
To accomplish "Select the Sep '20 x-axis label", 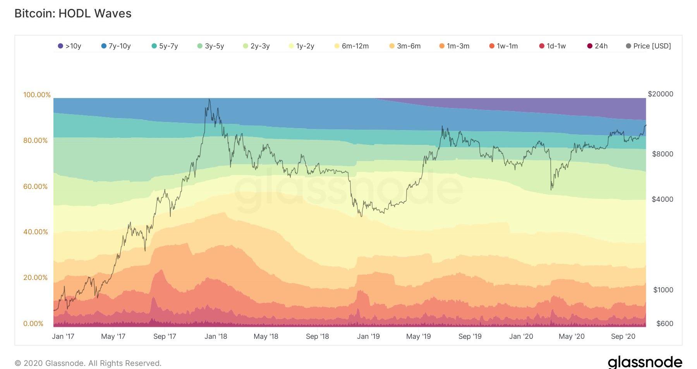I will [623, 336].
